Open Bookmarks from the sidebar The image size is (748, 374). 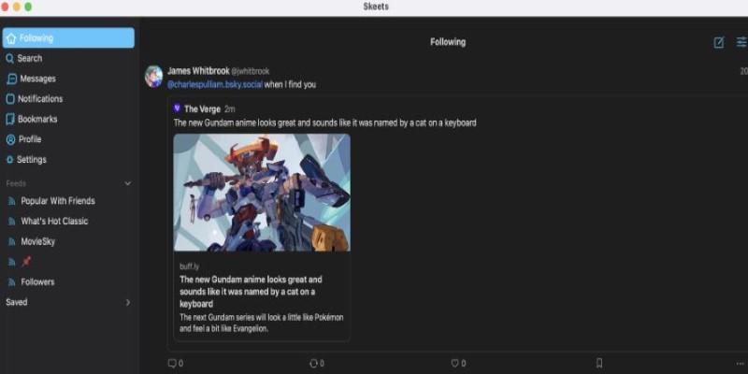coord(36,119)
